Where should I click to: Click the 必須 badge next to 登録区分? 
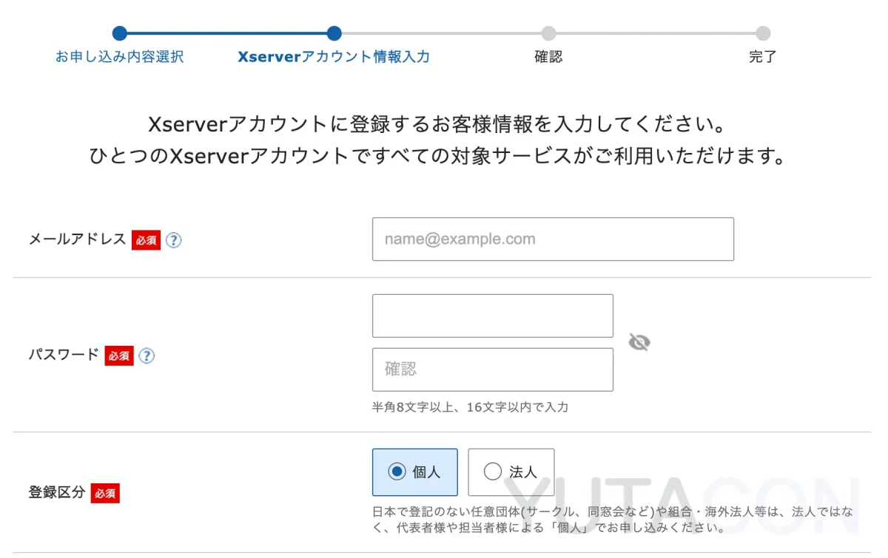(x=105, y=494)
